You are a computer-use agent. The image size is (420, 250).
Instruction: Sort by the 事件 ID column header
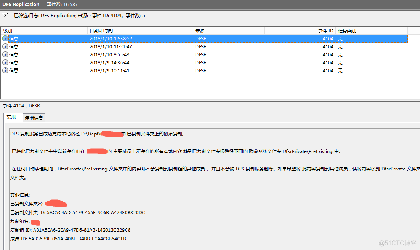(x=300, y=31)
